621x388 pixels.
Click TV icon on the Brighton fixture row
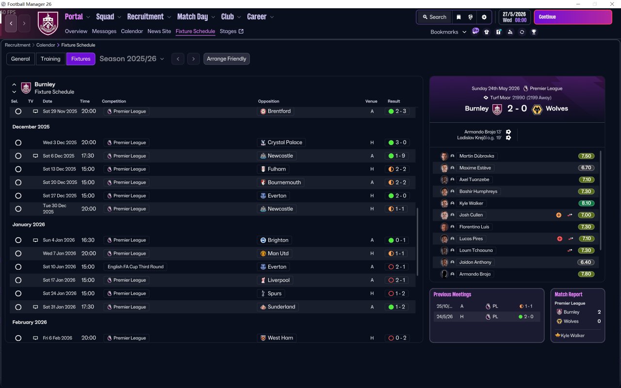(35, 240)
